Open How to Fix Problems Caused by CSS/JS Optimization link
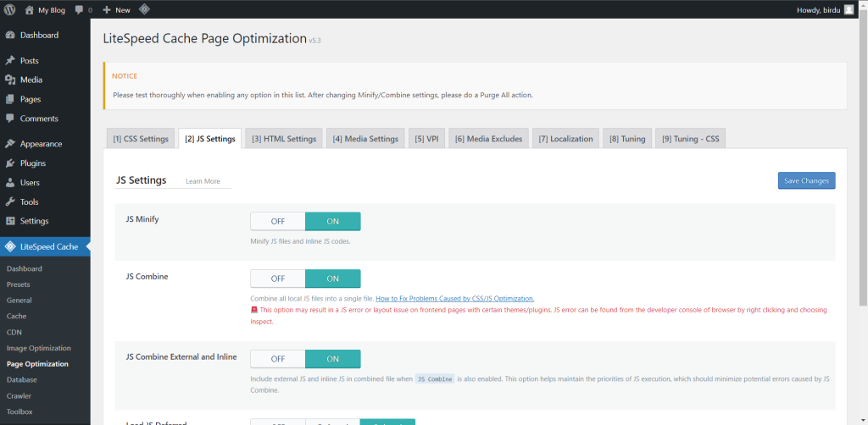 click(455, 299)
